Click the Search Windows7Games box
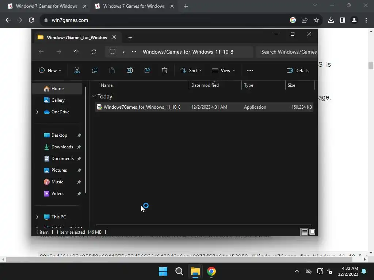The height and width of the screenshot is (280, 374). coord(287,52)
